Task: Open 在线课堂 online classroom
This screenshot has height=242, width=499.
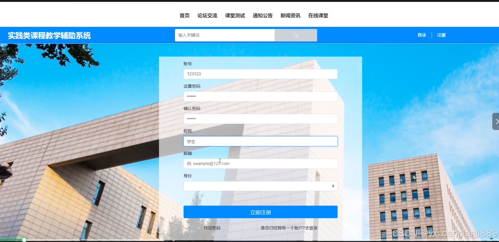Action: [x=318, y=16]
